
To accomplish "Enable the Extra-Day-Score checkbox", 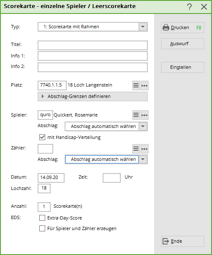I will point(42,218).
